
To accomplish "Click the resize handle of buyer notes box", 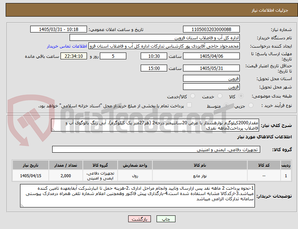I will click(x=22, y=205).
